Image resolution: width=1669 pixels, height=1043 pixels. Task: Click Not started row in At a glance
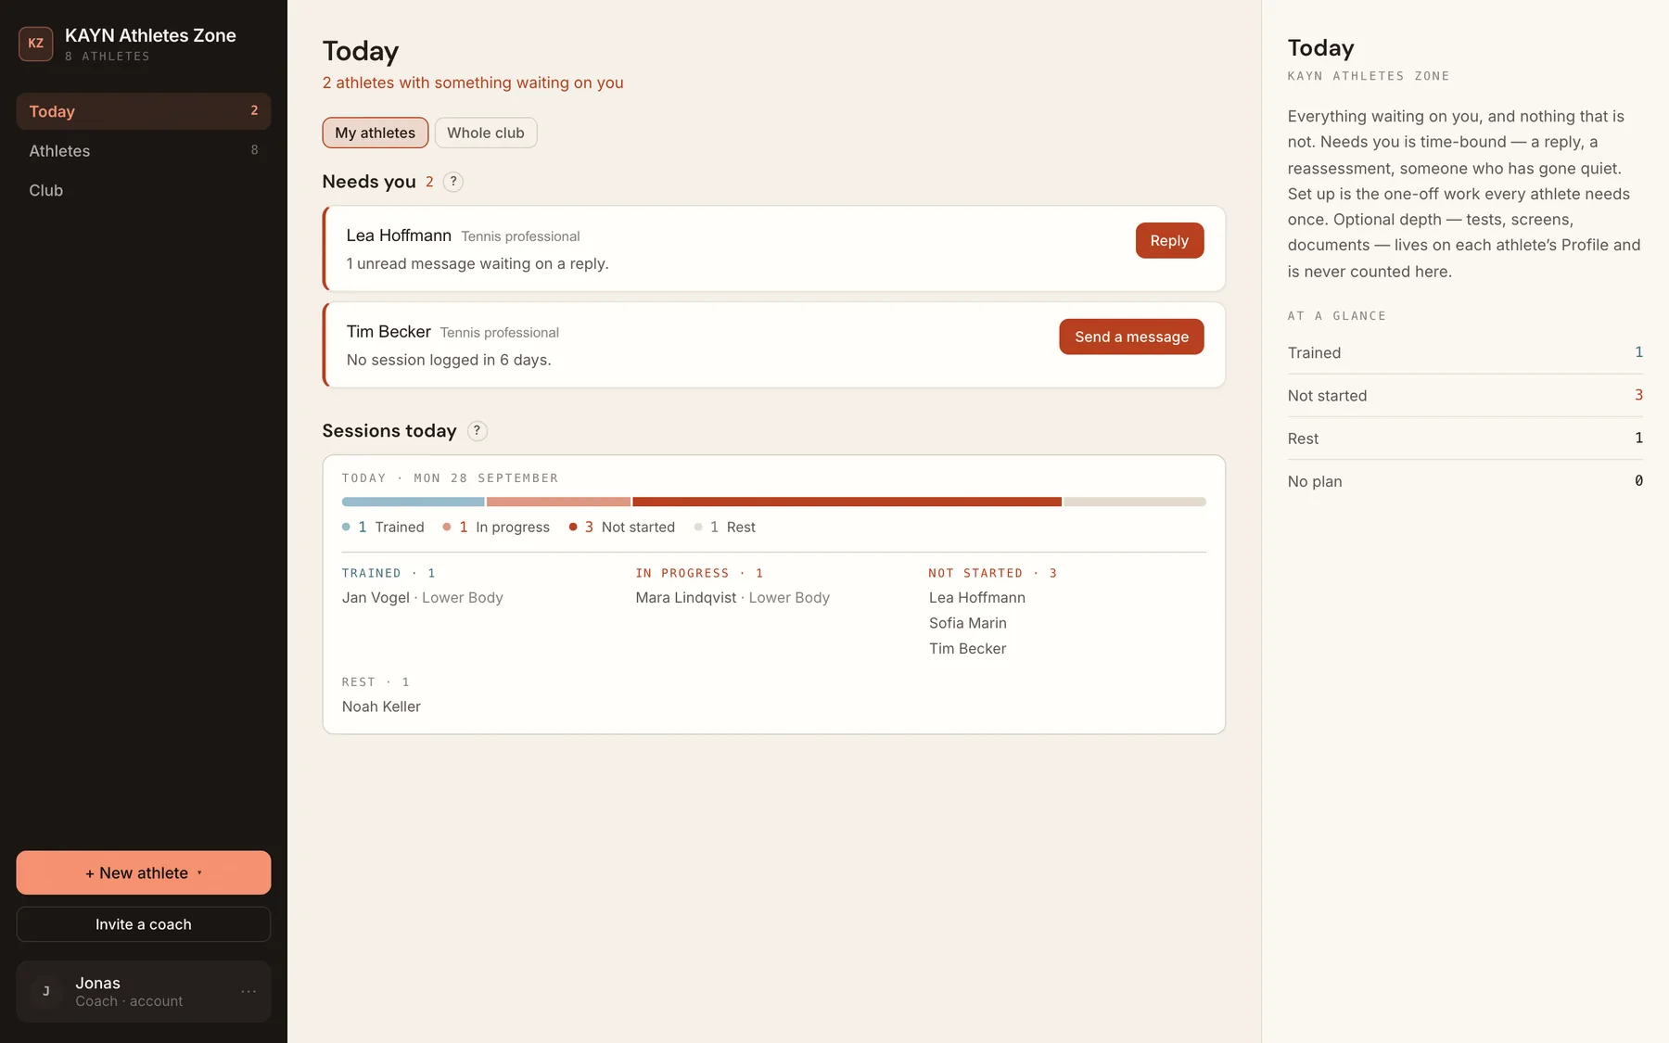(1465, 396)
